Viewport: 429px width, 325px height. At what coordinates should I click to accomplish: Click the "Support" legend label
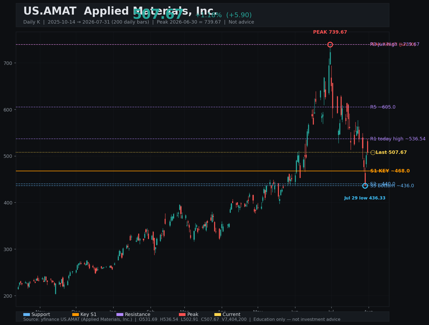[41, 314]
